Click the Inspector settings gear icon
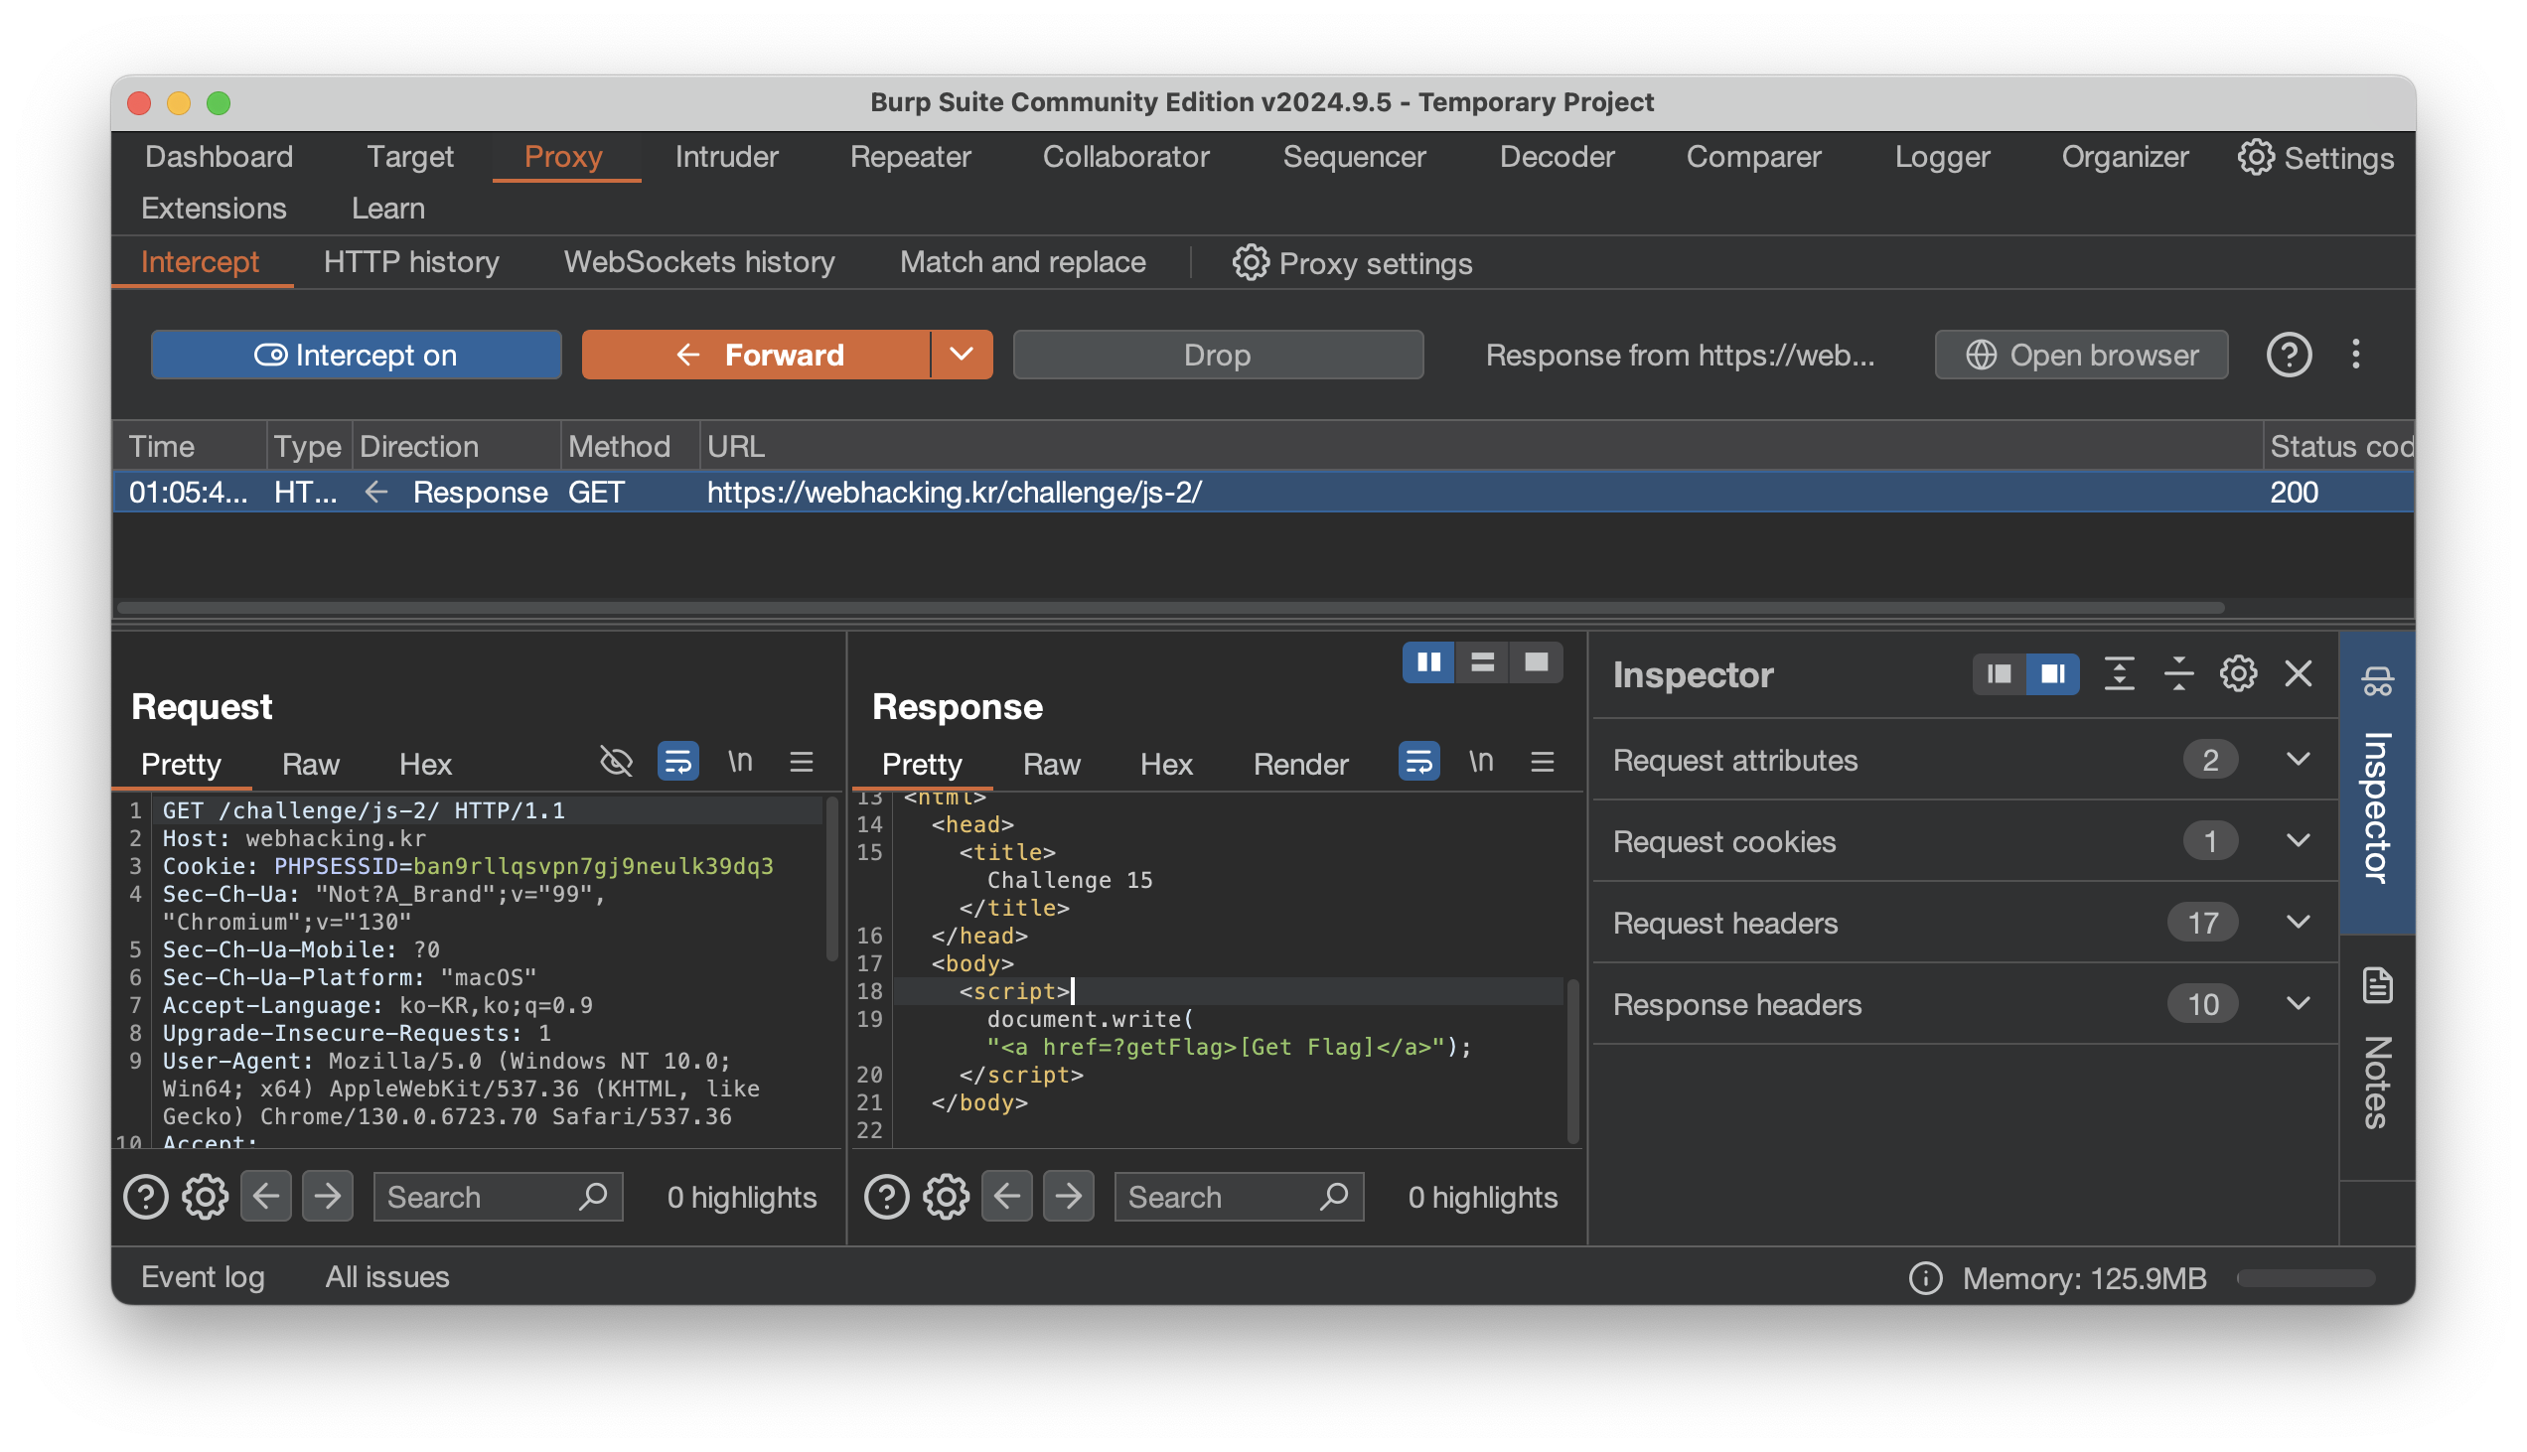The width and height of the screenshot is (2527, 1452). point(2238,675)
